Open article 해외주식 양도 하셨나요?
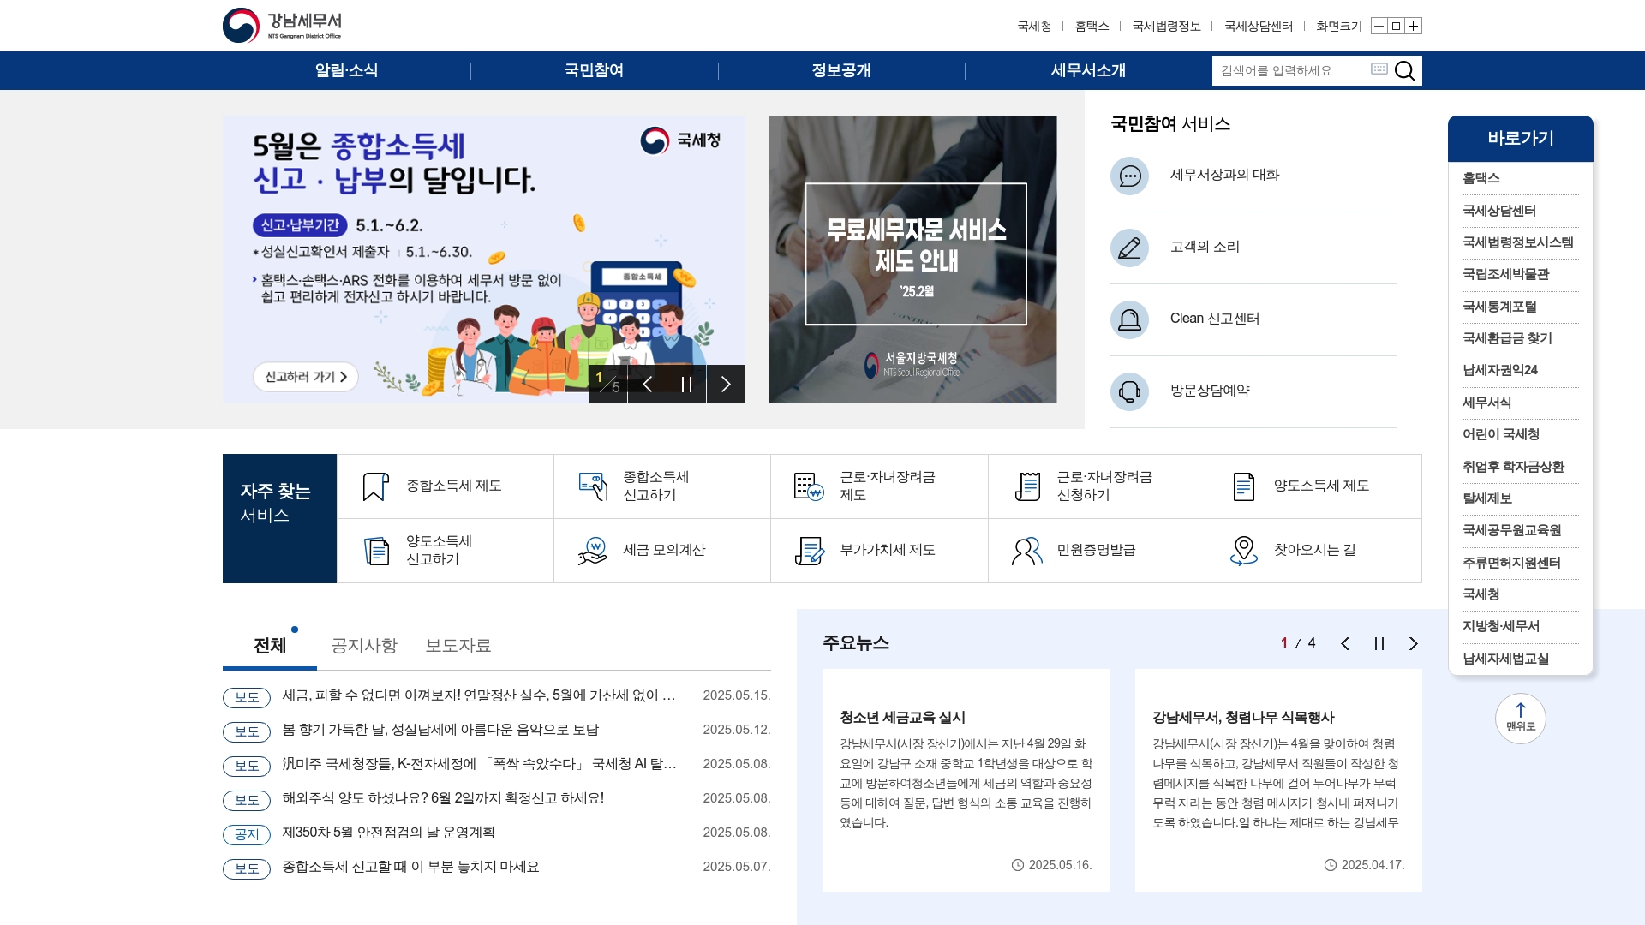 click(x=443, y=798)
